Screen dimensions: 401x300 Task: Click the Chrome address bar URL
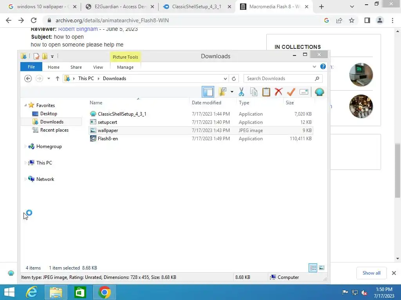pos(112,20)
